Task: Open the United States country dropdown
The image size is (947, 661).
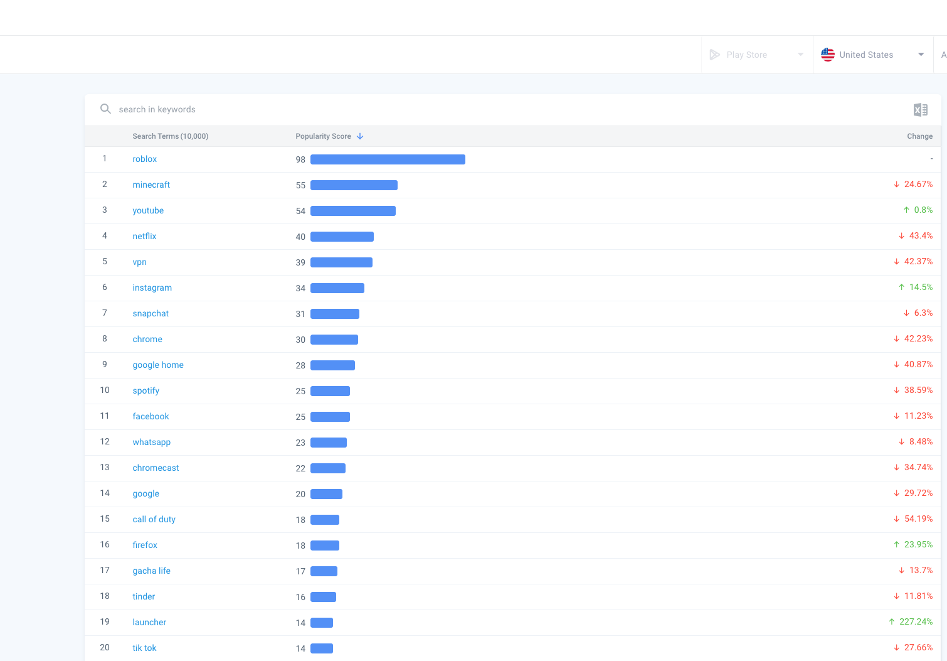Action: [873, 55]
